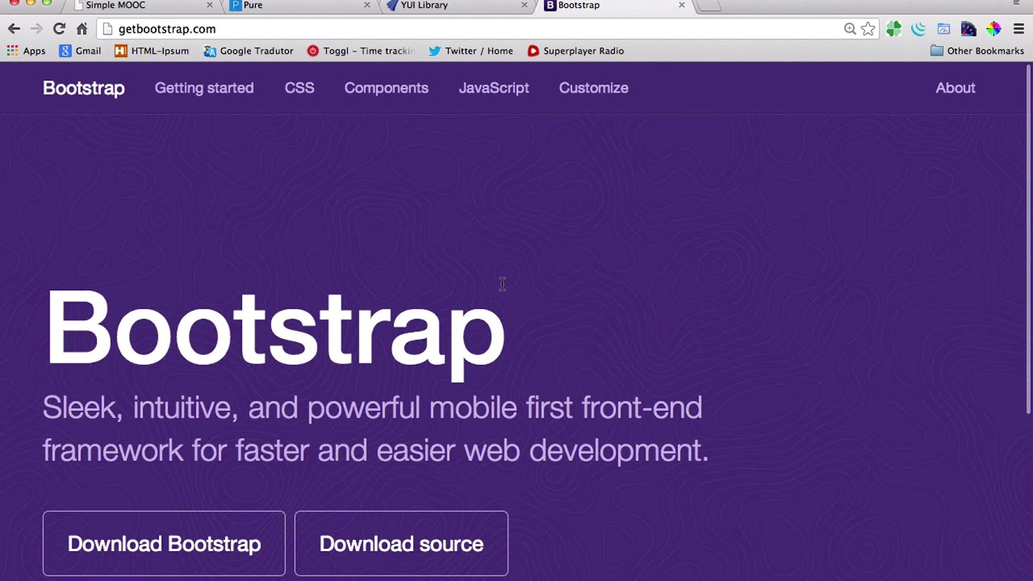Reload the page with the refresh icon
Image resolution: width=1033 pixels, height=581 pixels.
(x=59, y=29)
